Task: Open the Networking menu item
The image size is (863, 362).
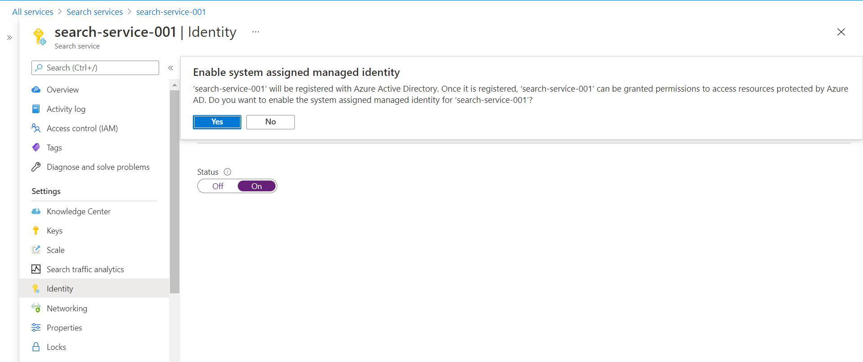Action: point(94,308)
